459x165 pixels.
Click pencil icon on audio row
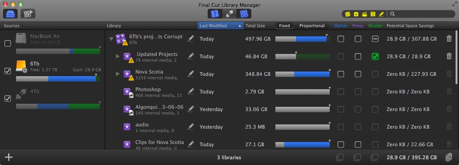point(191,126)
